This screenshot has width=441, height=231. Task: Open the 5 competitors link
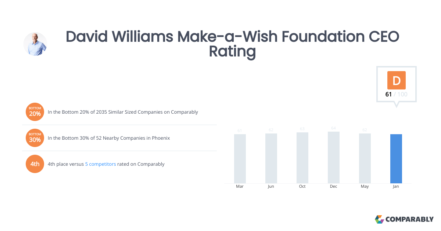(x=101, y=164)
